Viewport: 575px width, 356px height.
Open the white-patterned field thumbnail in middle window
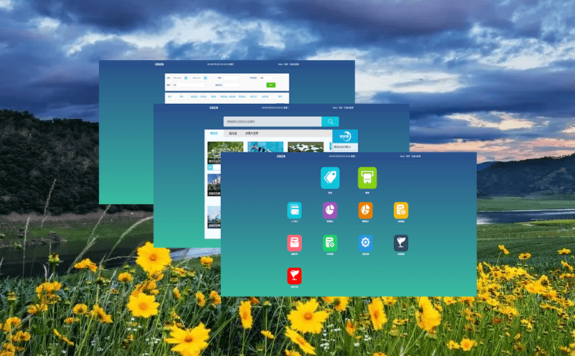point(305,147)
